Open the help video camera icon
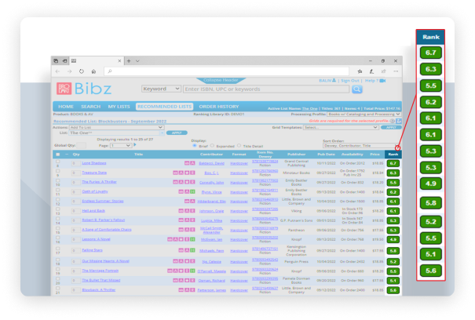This screenshot has width=475, height=320. tap(382, 81)
